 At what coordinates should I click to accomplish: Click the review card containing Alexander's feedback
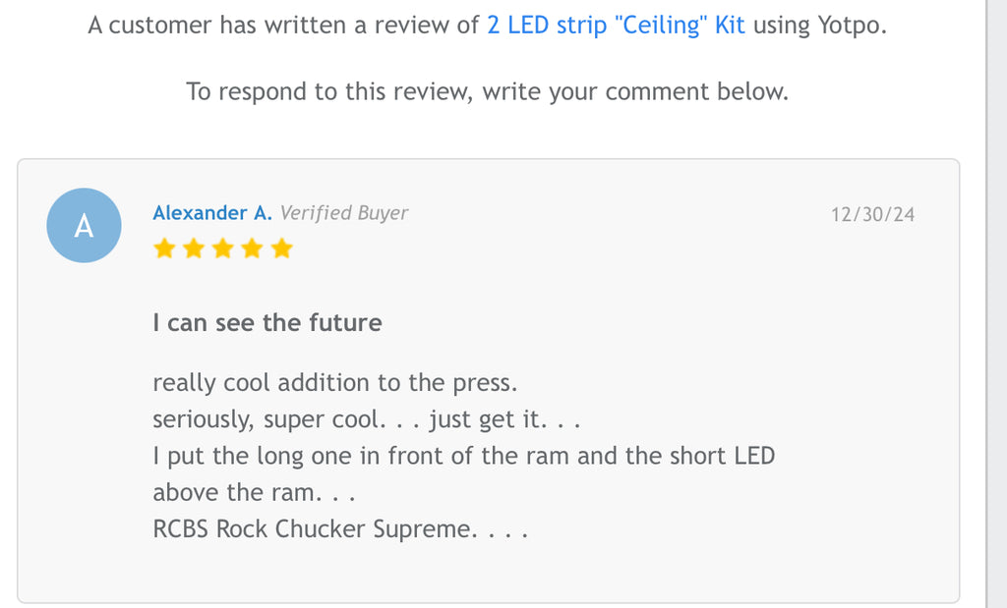point(492,378)
